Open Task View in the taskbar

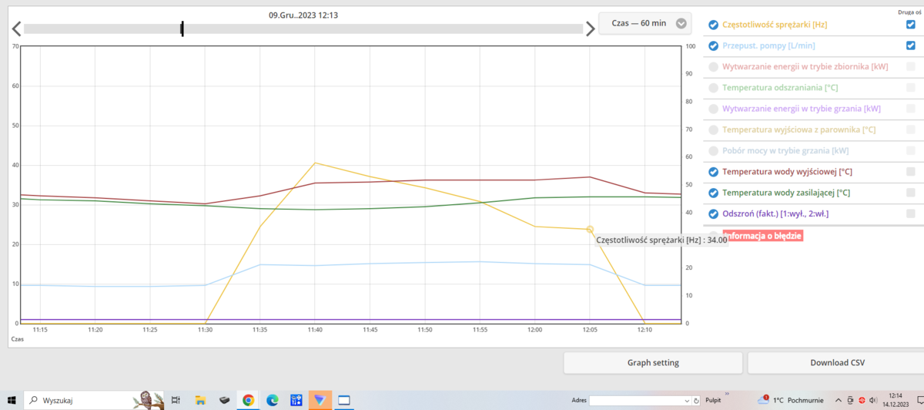[x=176, y=400]
